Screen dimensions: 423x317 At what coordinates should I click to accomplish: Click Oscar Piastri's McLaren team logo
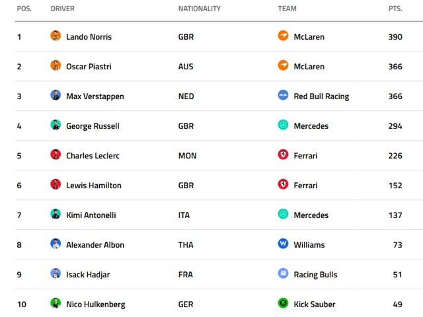point(283,65)
